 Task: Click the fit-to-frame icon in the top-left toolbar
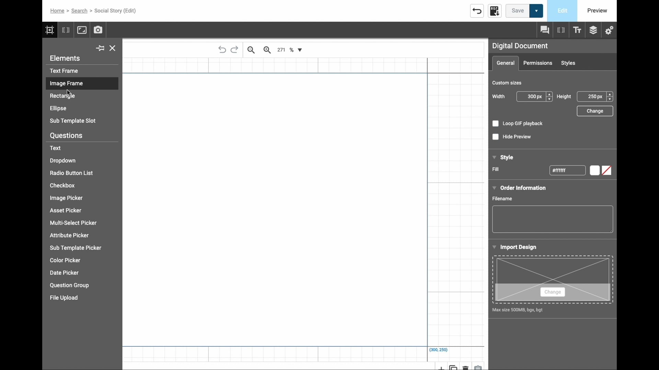click(x=50, y=30)
